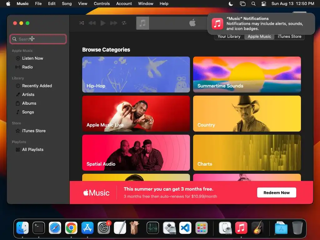This screenshot has height=240, width=320.
Task: Switch to the Your Library tab
Action: pos(229,37)
